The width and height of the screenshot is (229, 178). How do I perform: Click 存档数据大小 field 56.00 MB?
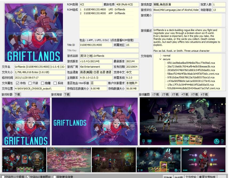point(132,89)
